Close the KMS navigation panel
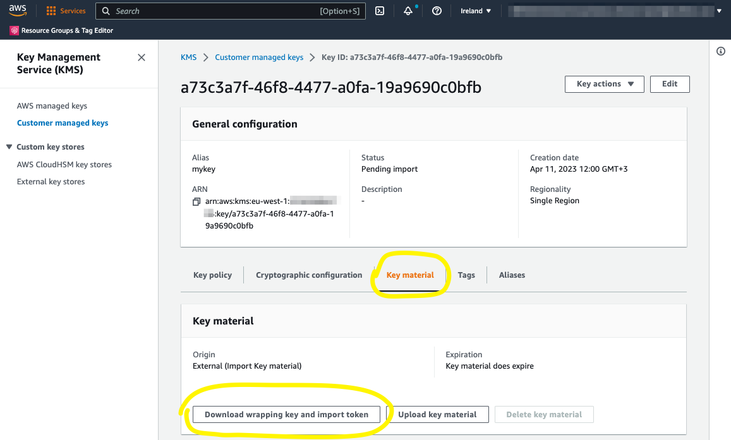 [142, 57]
